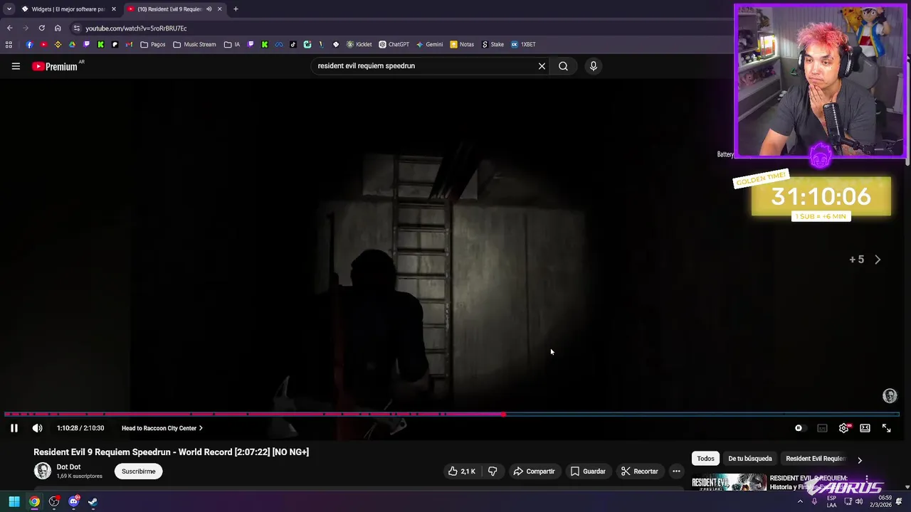Clear the YouTube search text with the X
This screenshot has width=911, height=512.
point(542,66)
